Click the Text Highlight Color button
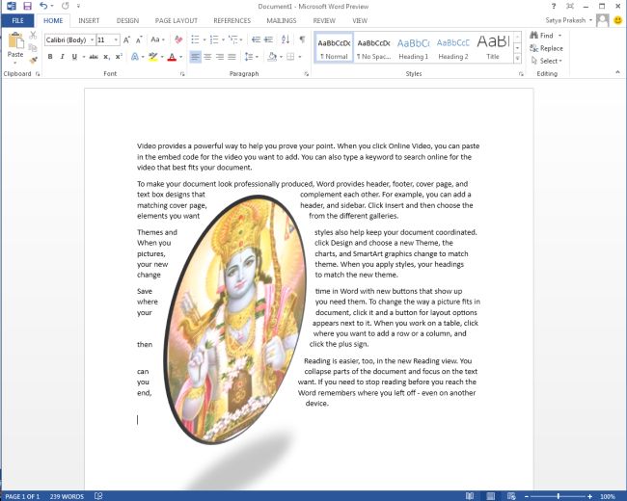Viewport: 627px width, 501px height. coord(152,57)
